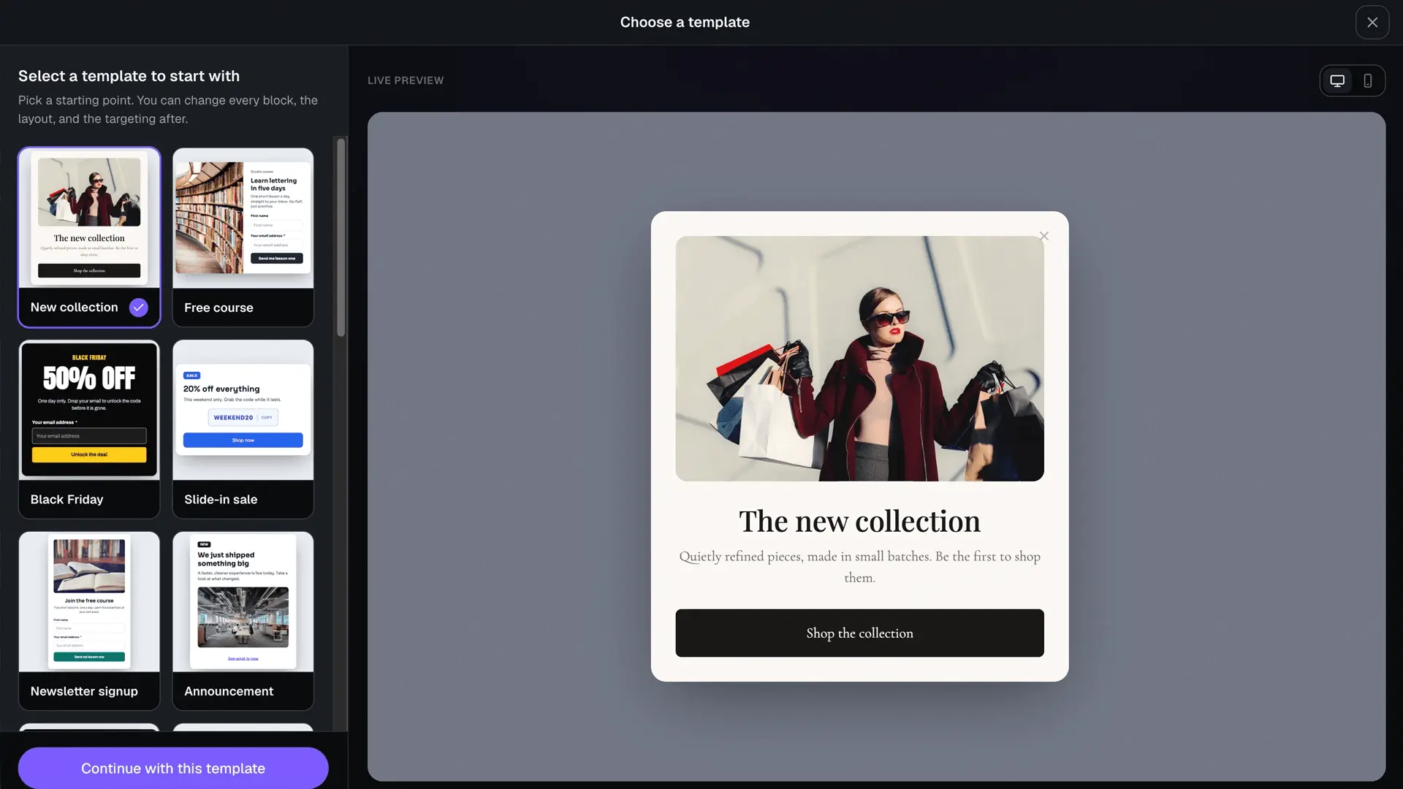This screenshot has width=1403, height=789.
Task: Select the Free course template
Action: 243,237
